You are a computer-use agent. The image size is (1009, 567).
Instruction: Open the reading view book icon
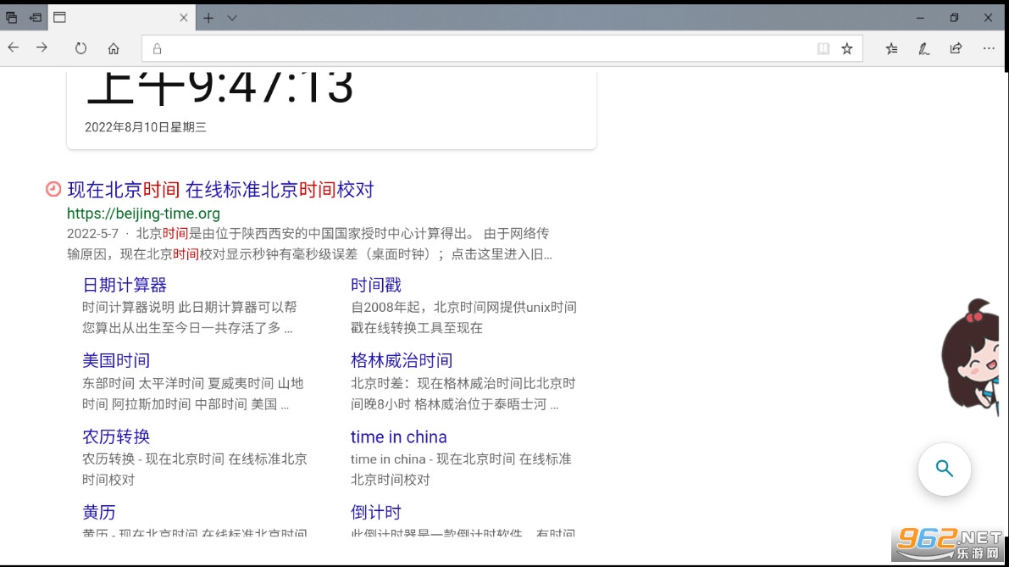tap(823, 49)
